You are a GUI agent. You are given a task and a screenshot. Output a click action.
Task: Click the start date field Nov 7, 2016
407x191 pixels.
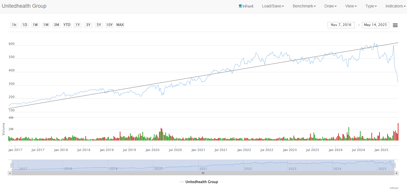pyautogui.click(x=341, y=25)
